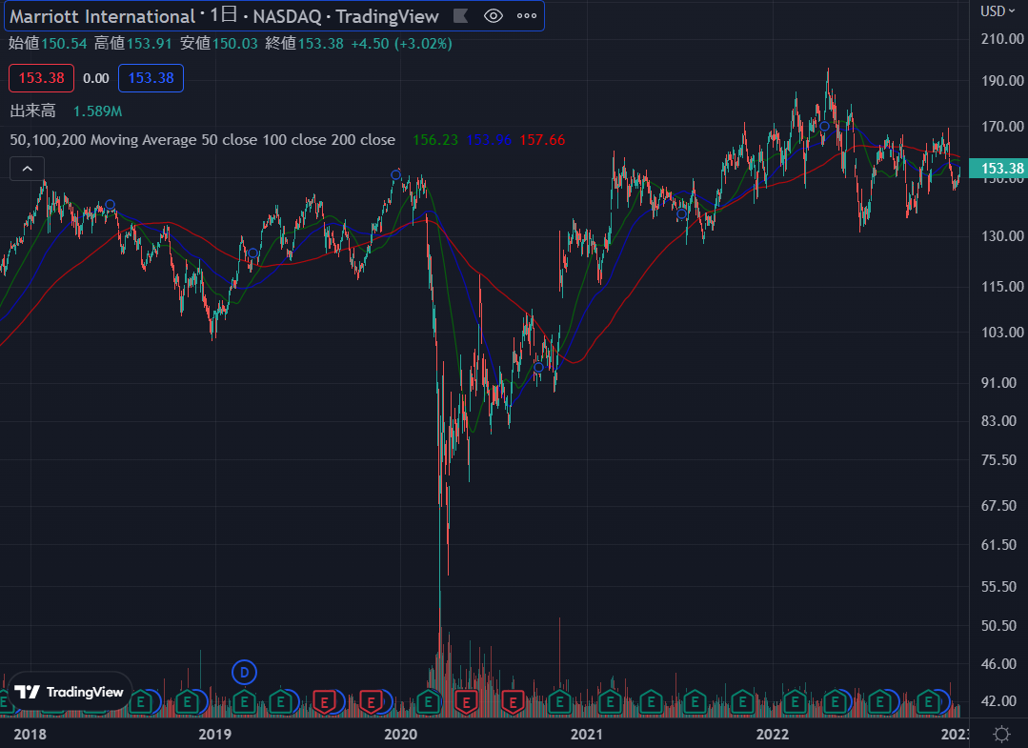Click the NASDAQ exchange label in title
The width and height of the screenshot is (1028, 748).
pos(287,16)
